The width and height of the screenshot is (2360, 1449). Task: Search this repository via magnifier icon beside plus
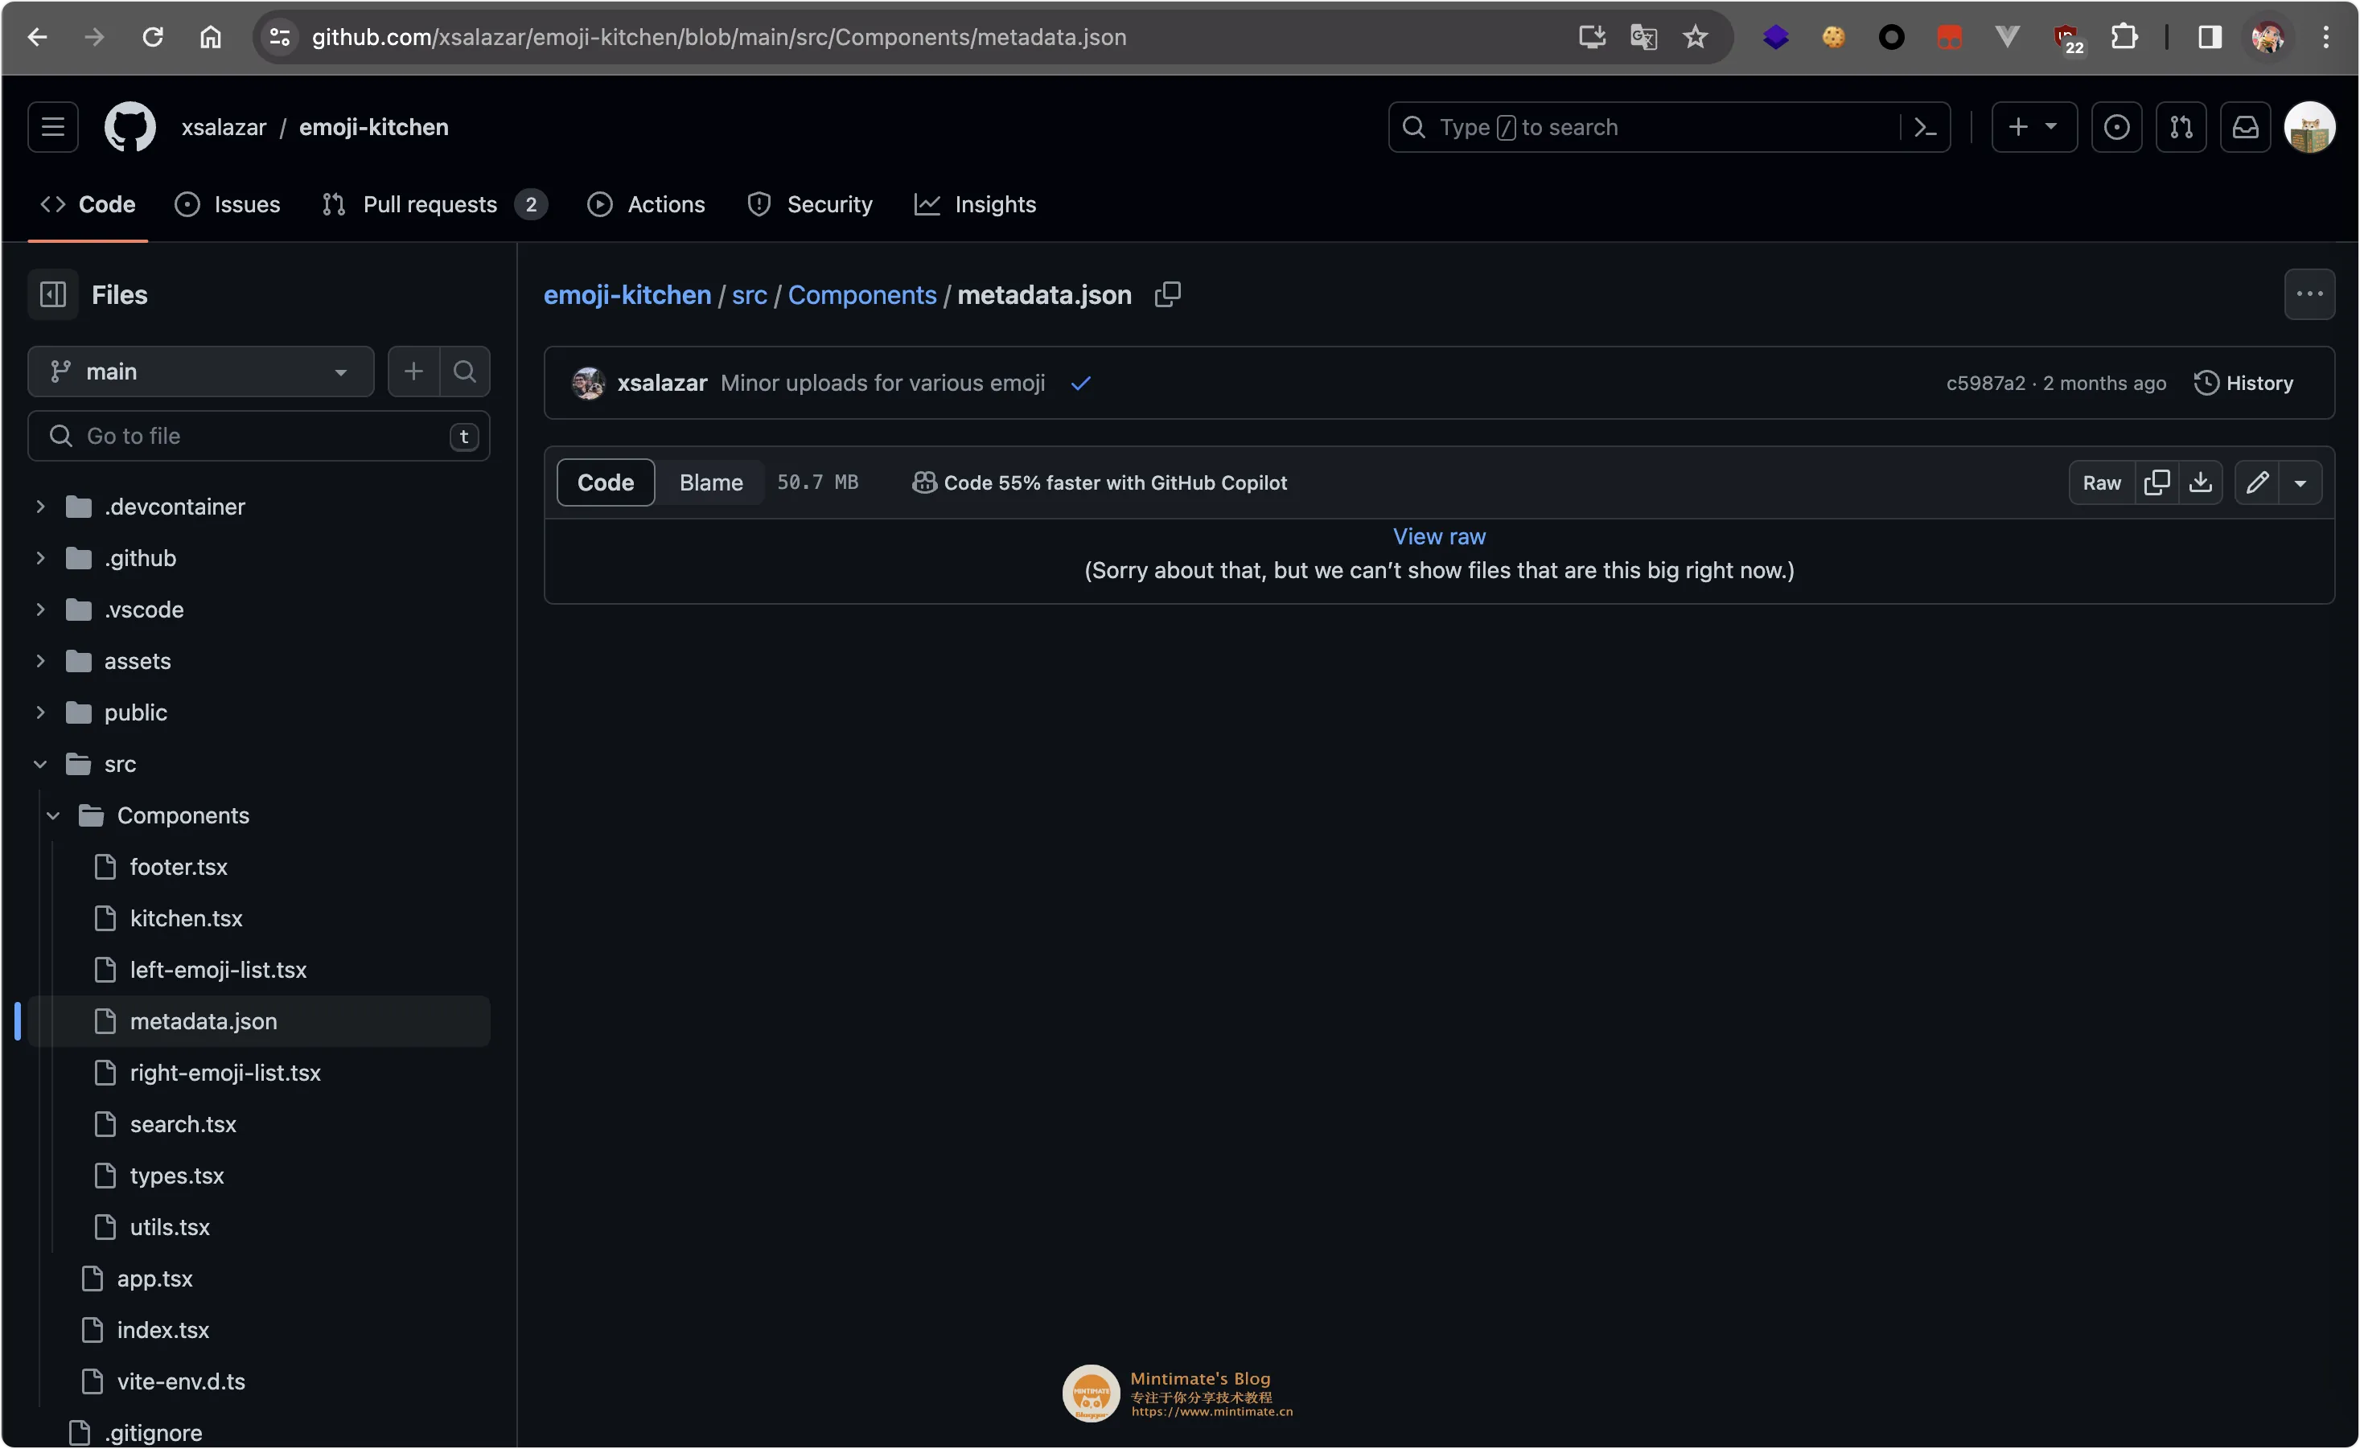pyautogui.click(x=465, y=371)
